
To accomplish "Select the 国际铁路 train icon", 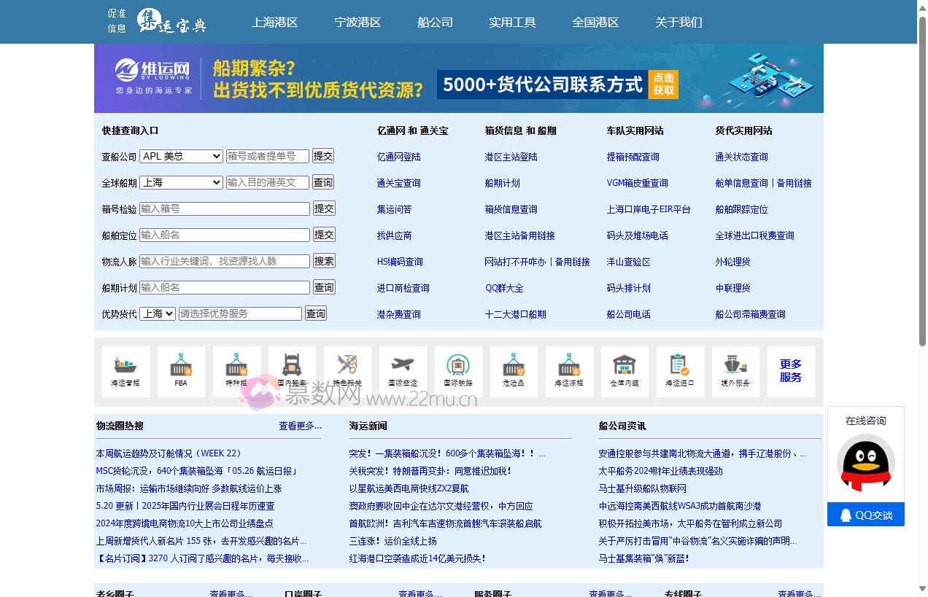I will point(458,371).
